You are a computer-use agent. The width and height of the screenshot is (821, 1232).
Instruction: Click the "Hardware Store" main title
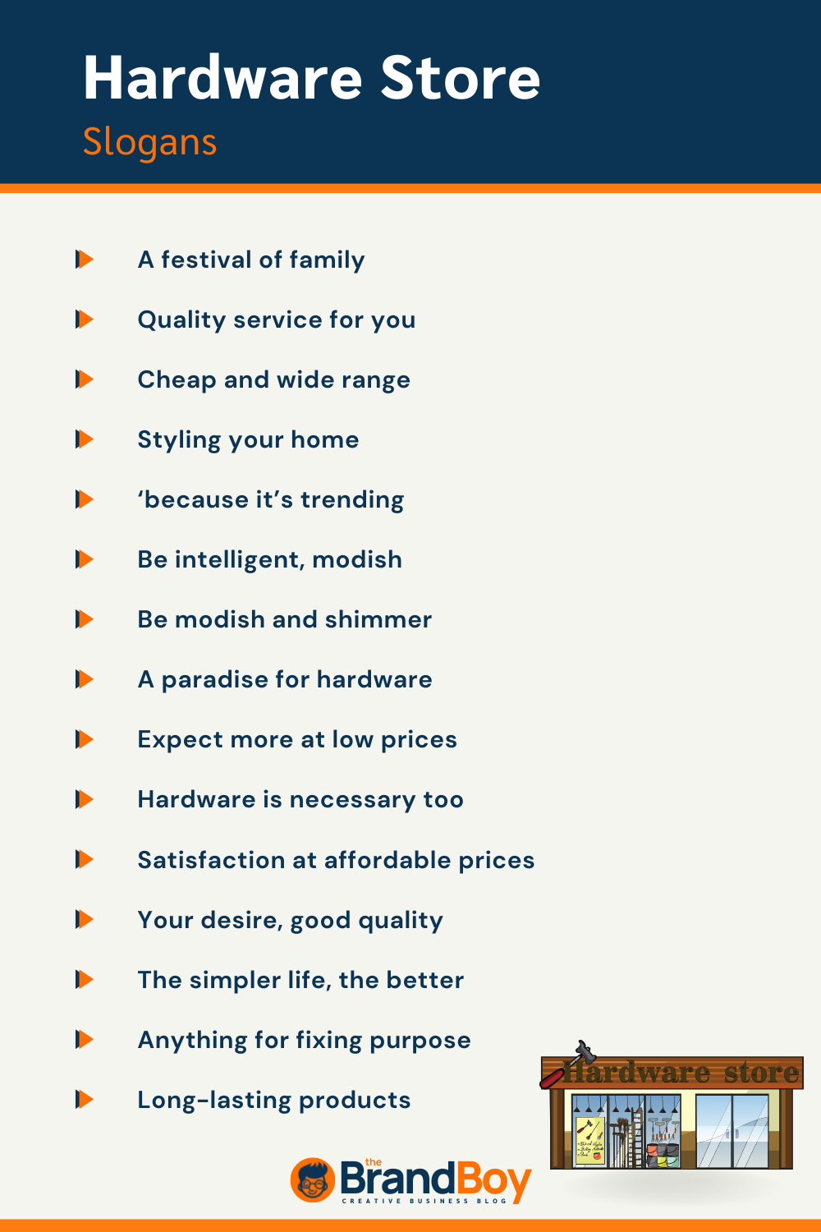(x=311, y=79)
